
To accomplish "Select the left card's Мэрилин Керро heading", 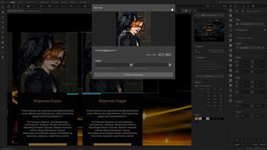I will (x=48, y=101).
